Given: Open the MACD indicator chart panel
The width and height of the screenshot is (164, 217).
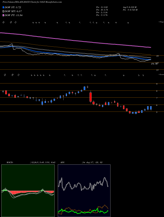Looking at the screenshot, I should click(x=28, y=191).
